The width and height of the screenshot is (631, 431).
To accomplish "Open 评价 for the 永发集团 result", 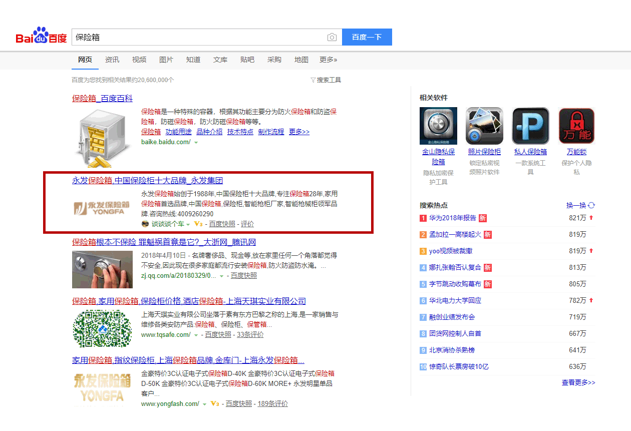I will 247,224.
